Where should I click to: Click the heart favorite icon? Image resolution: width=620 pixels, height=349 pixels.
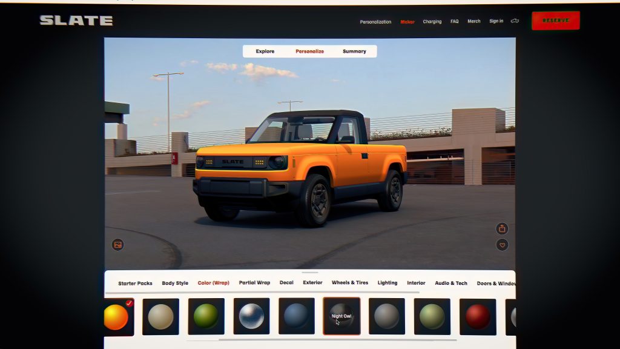tap(501, 245)
